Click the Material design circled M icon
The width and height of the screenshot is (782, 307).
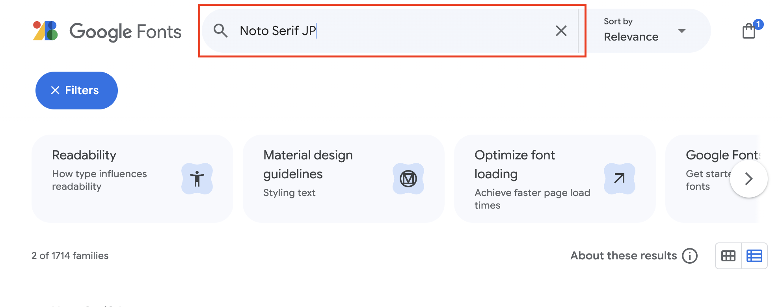coord(408,179)
